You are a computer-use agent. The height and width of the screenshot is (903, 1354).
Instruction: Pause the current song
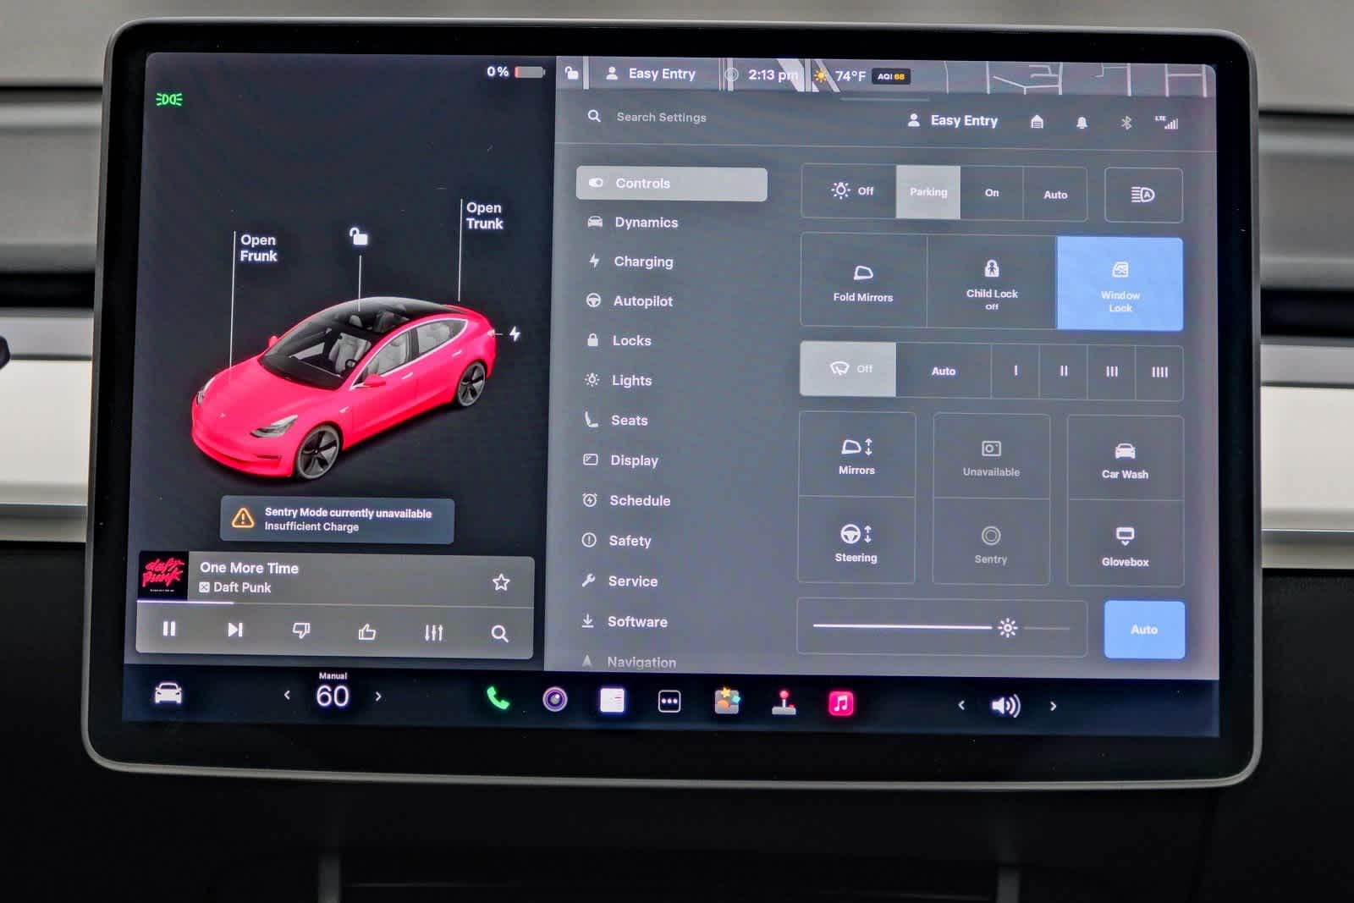coord(169,629)
